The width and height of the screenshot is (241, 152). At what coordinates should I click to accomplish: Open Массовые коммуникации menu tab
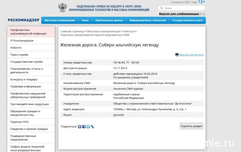[x=60, y=20]
